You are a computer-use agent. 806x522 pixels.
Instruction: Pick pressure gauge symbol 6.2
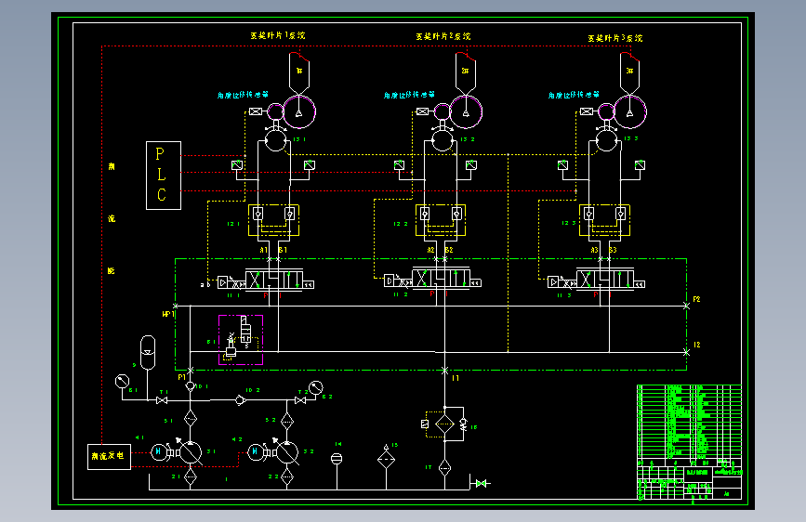click(316, 387)
